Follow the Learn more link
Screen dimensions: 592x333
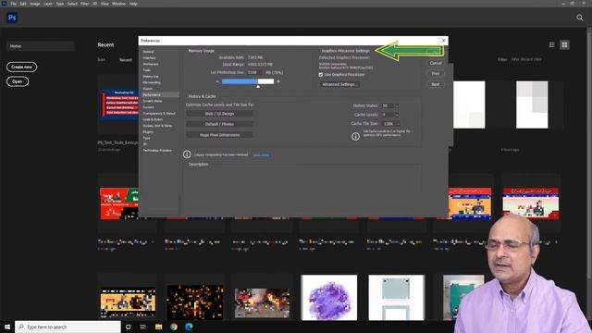(x=261, y=154)
